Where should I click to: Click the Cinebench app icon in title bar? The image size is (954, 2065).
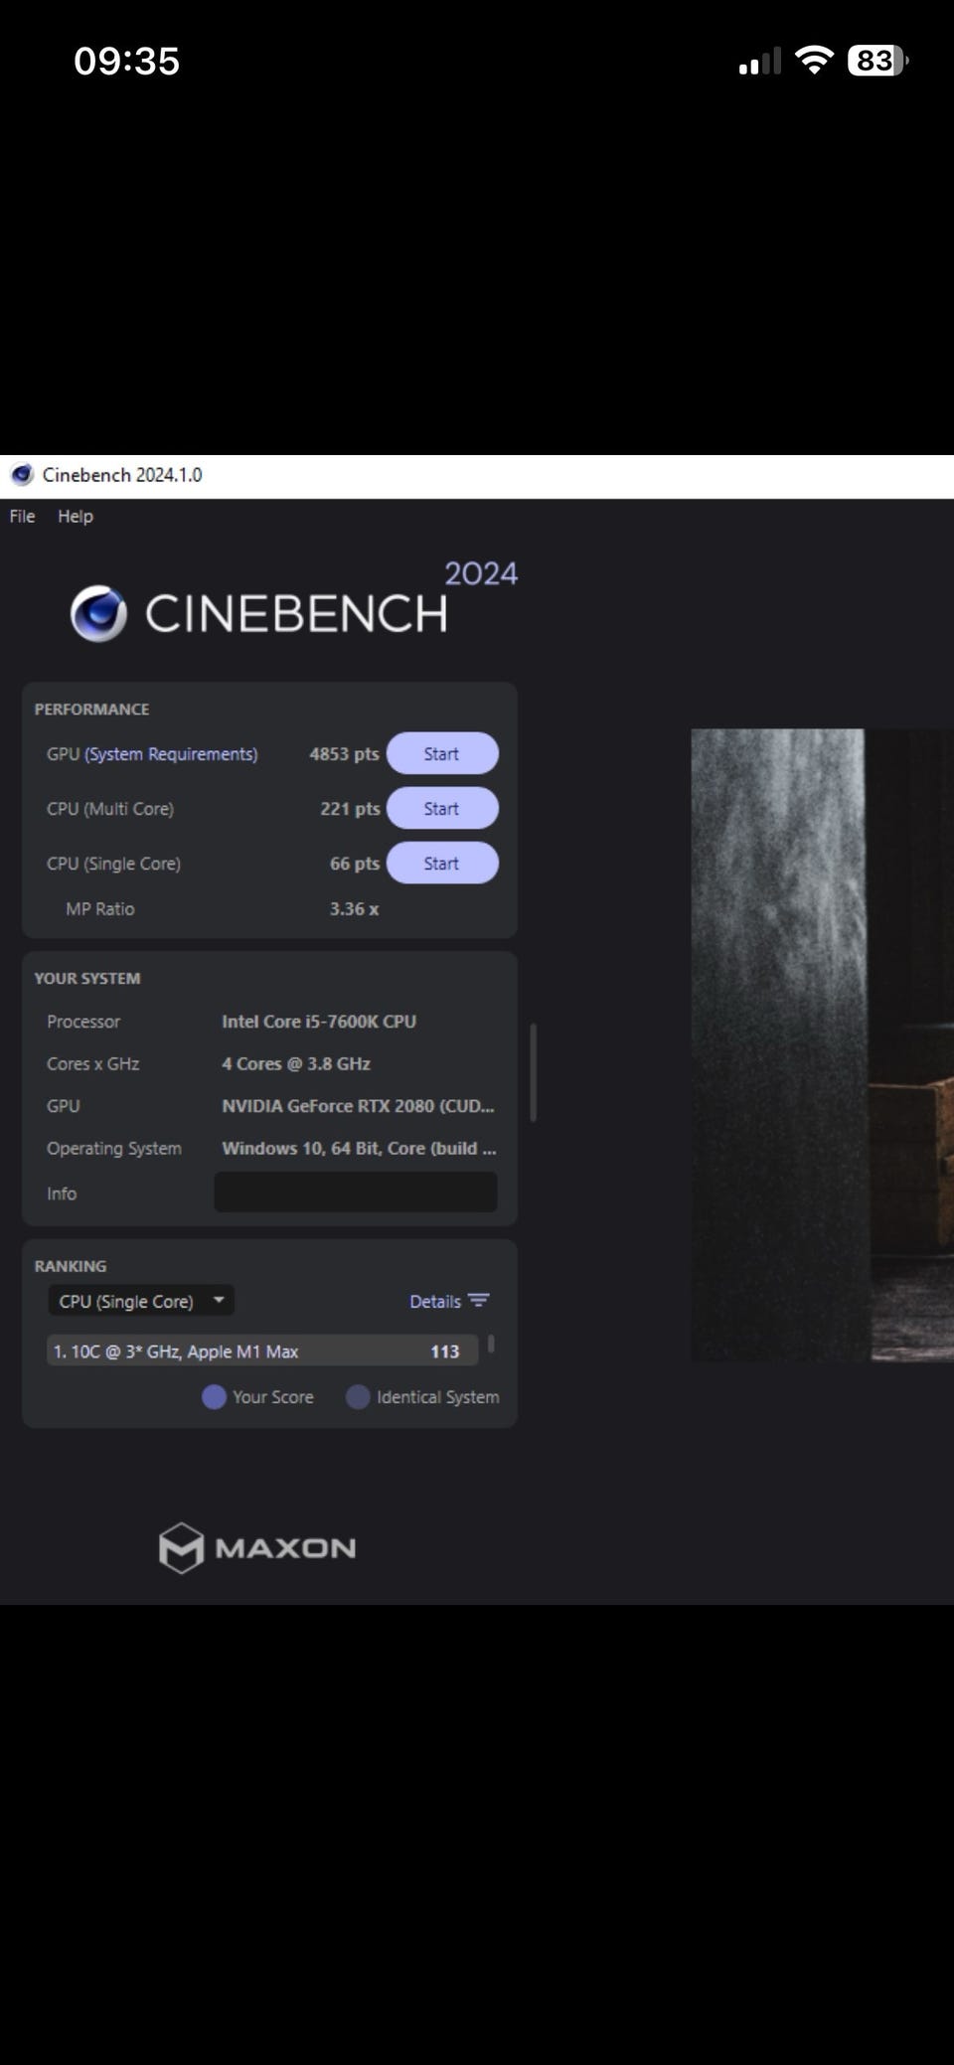[x=22, y=475]
